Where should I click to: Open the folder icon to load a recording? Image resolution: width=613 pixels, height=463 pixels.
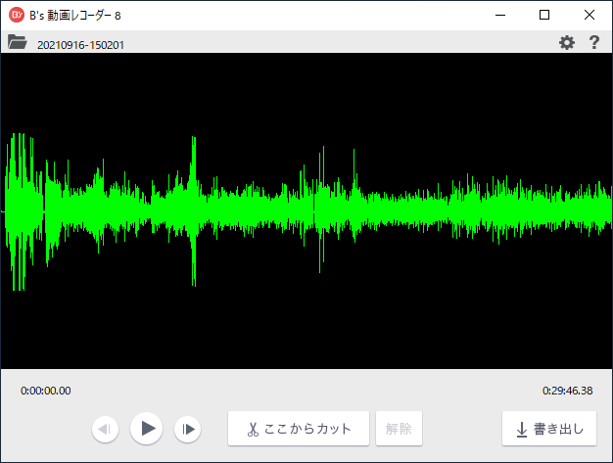(17, 42)
